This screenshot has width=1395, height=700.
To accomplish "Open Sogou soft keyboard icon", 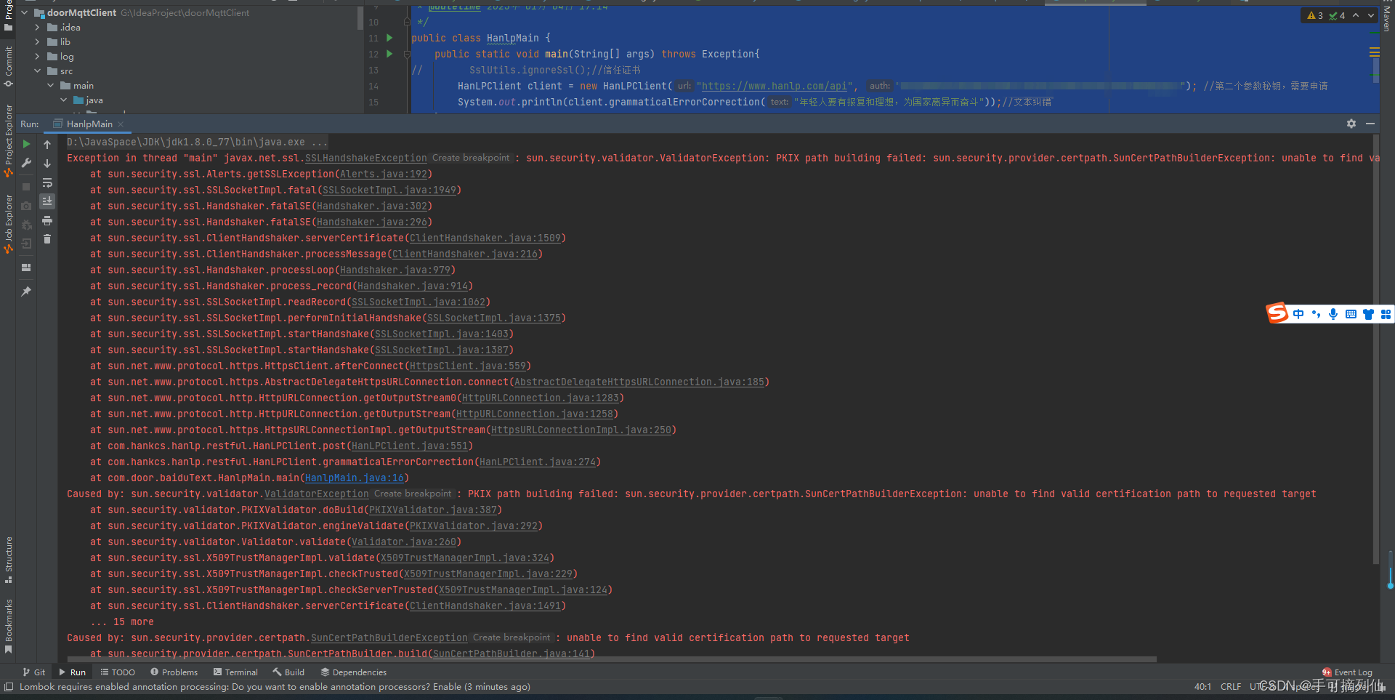I will coord(1351,314).
